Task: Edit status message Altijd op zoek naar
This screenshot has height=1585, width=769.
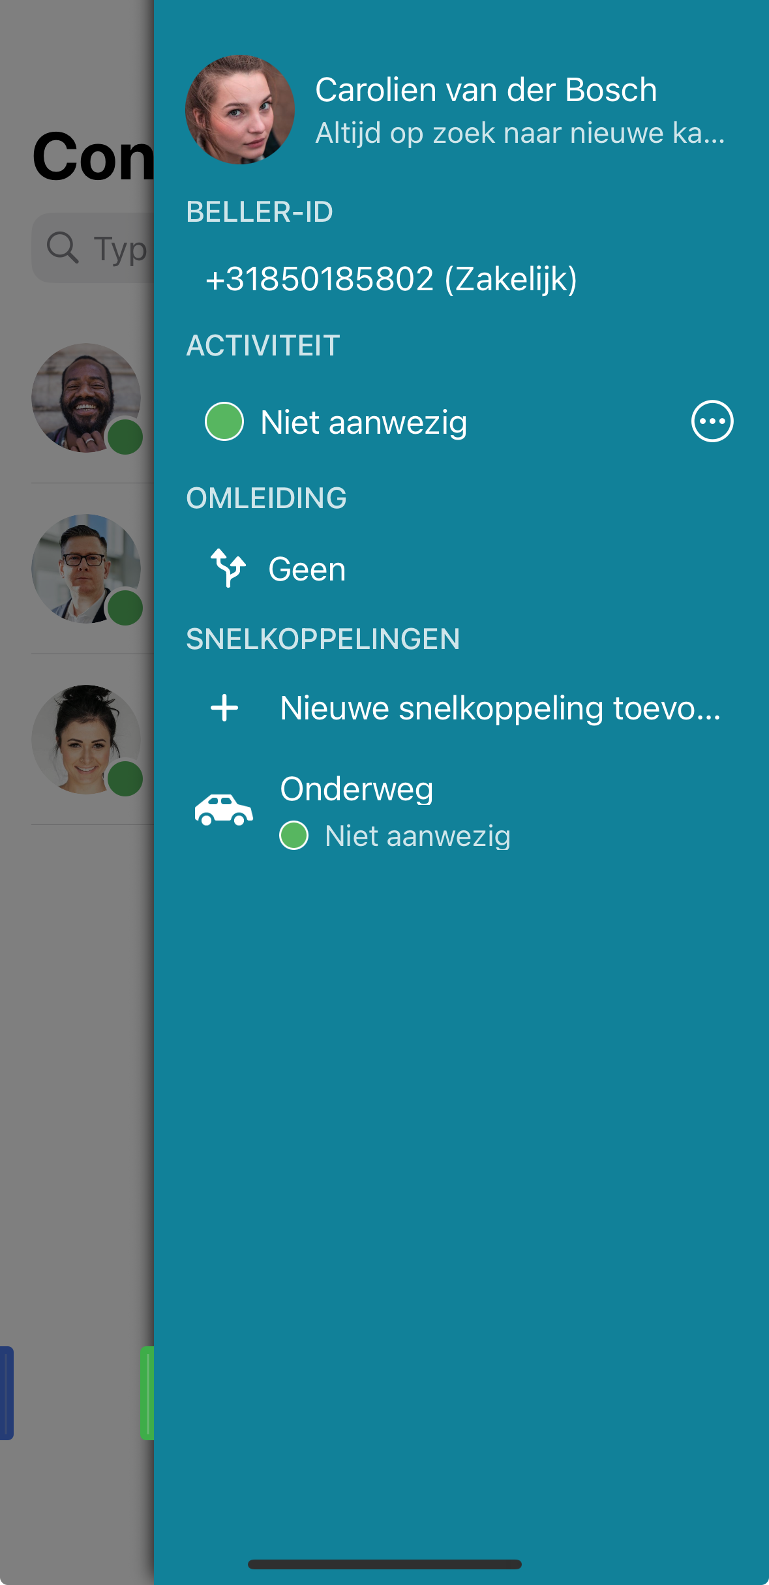Action: click(x=520, y=134)
